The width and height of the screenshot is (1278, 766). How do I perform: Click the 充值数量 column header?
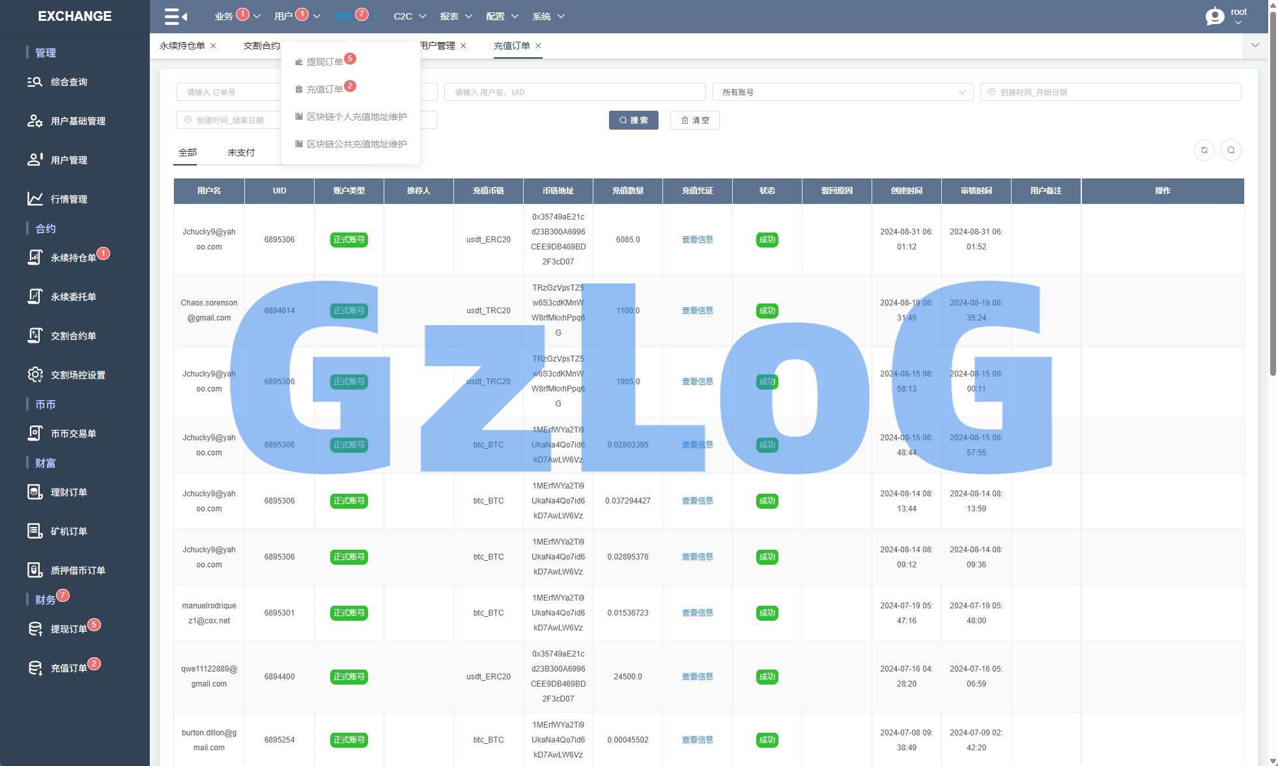[628, 191]
